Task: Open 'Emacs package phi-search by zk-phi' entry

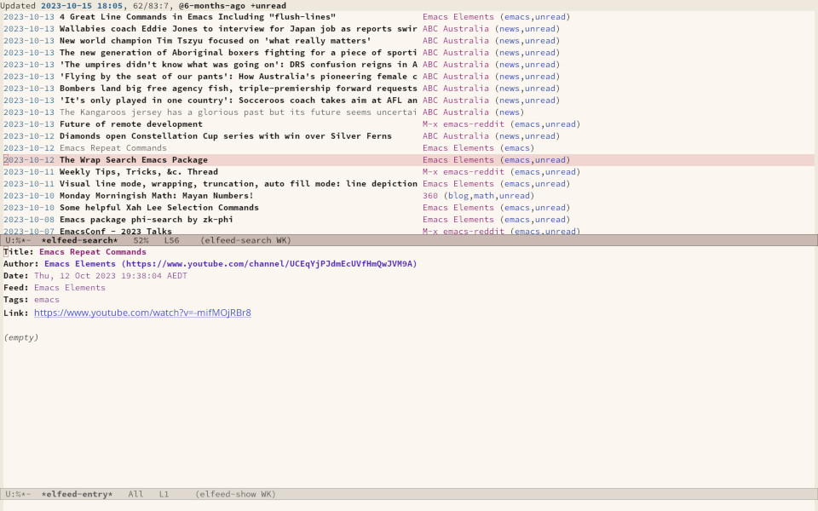Action: (146, 220)
